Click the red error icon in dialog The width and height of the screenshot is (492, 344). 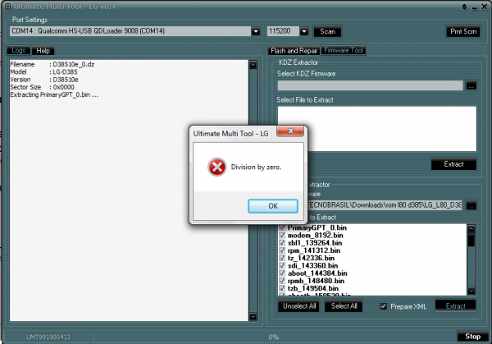216,167
